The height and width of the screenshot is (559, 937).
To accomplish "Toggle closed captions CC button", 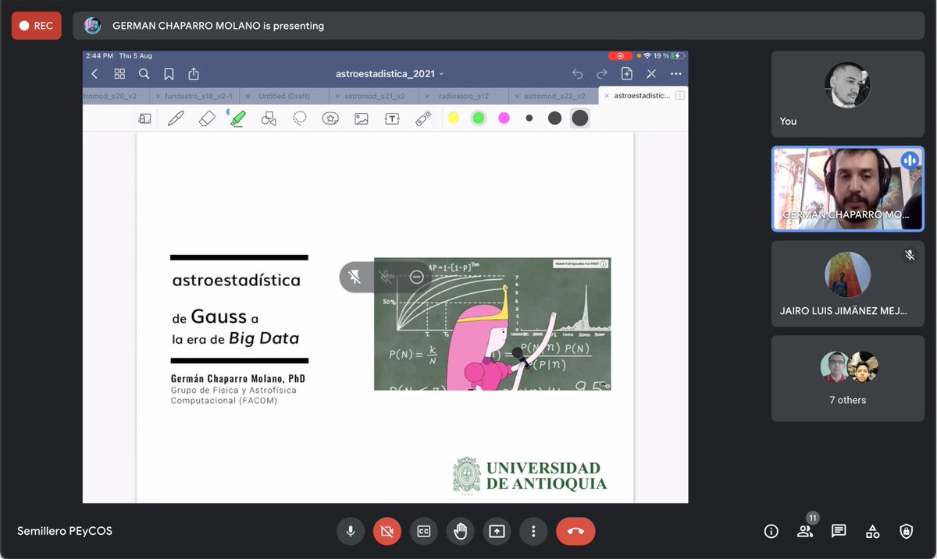I will (423, 531).
